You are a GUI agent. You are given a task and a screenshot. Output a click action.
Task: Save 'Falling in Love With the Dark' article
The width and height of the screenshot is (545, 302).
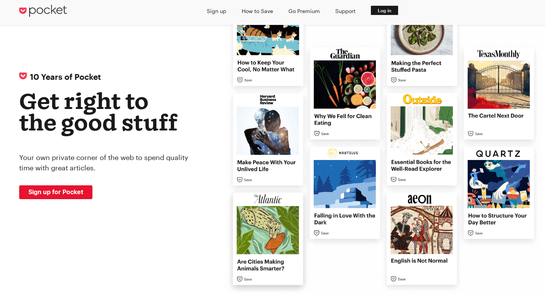322,233
